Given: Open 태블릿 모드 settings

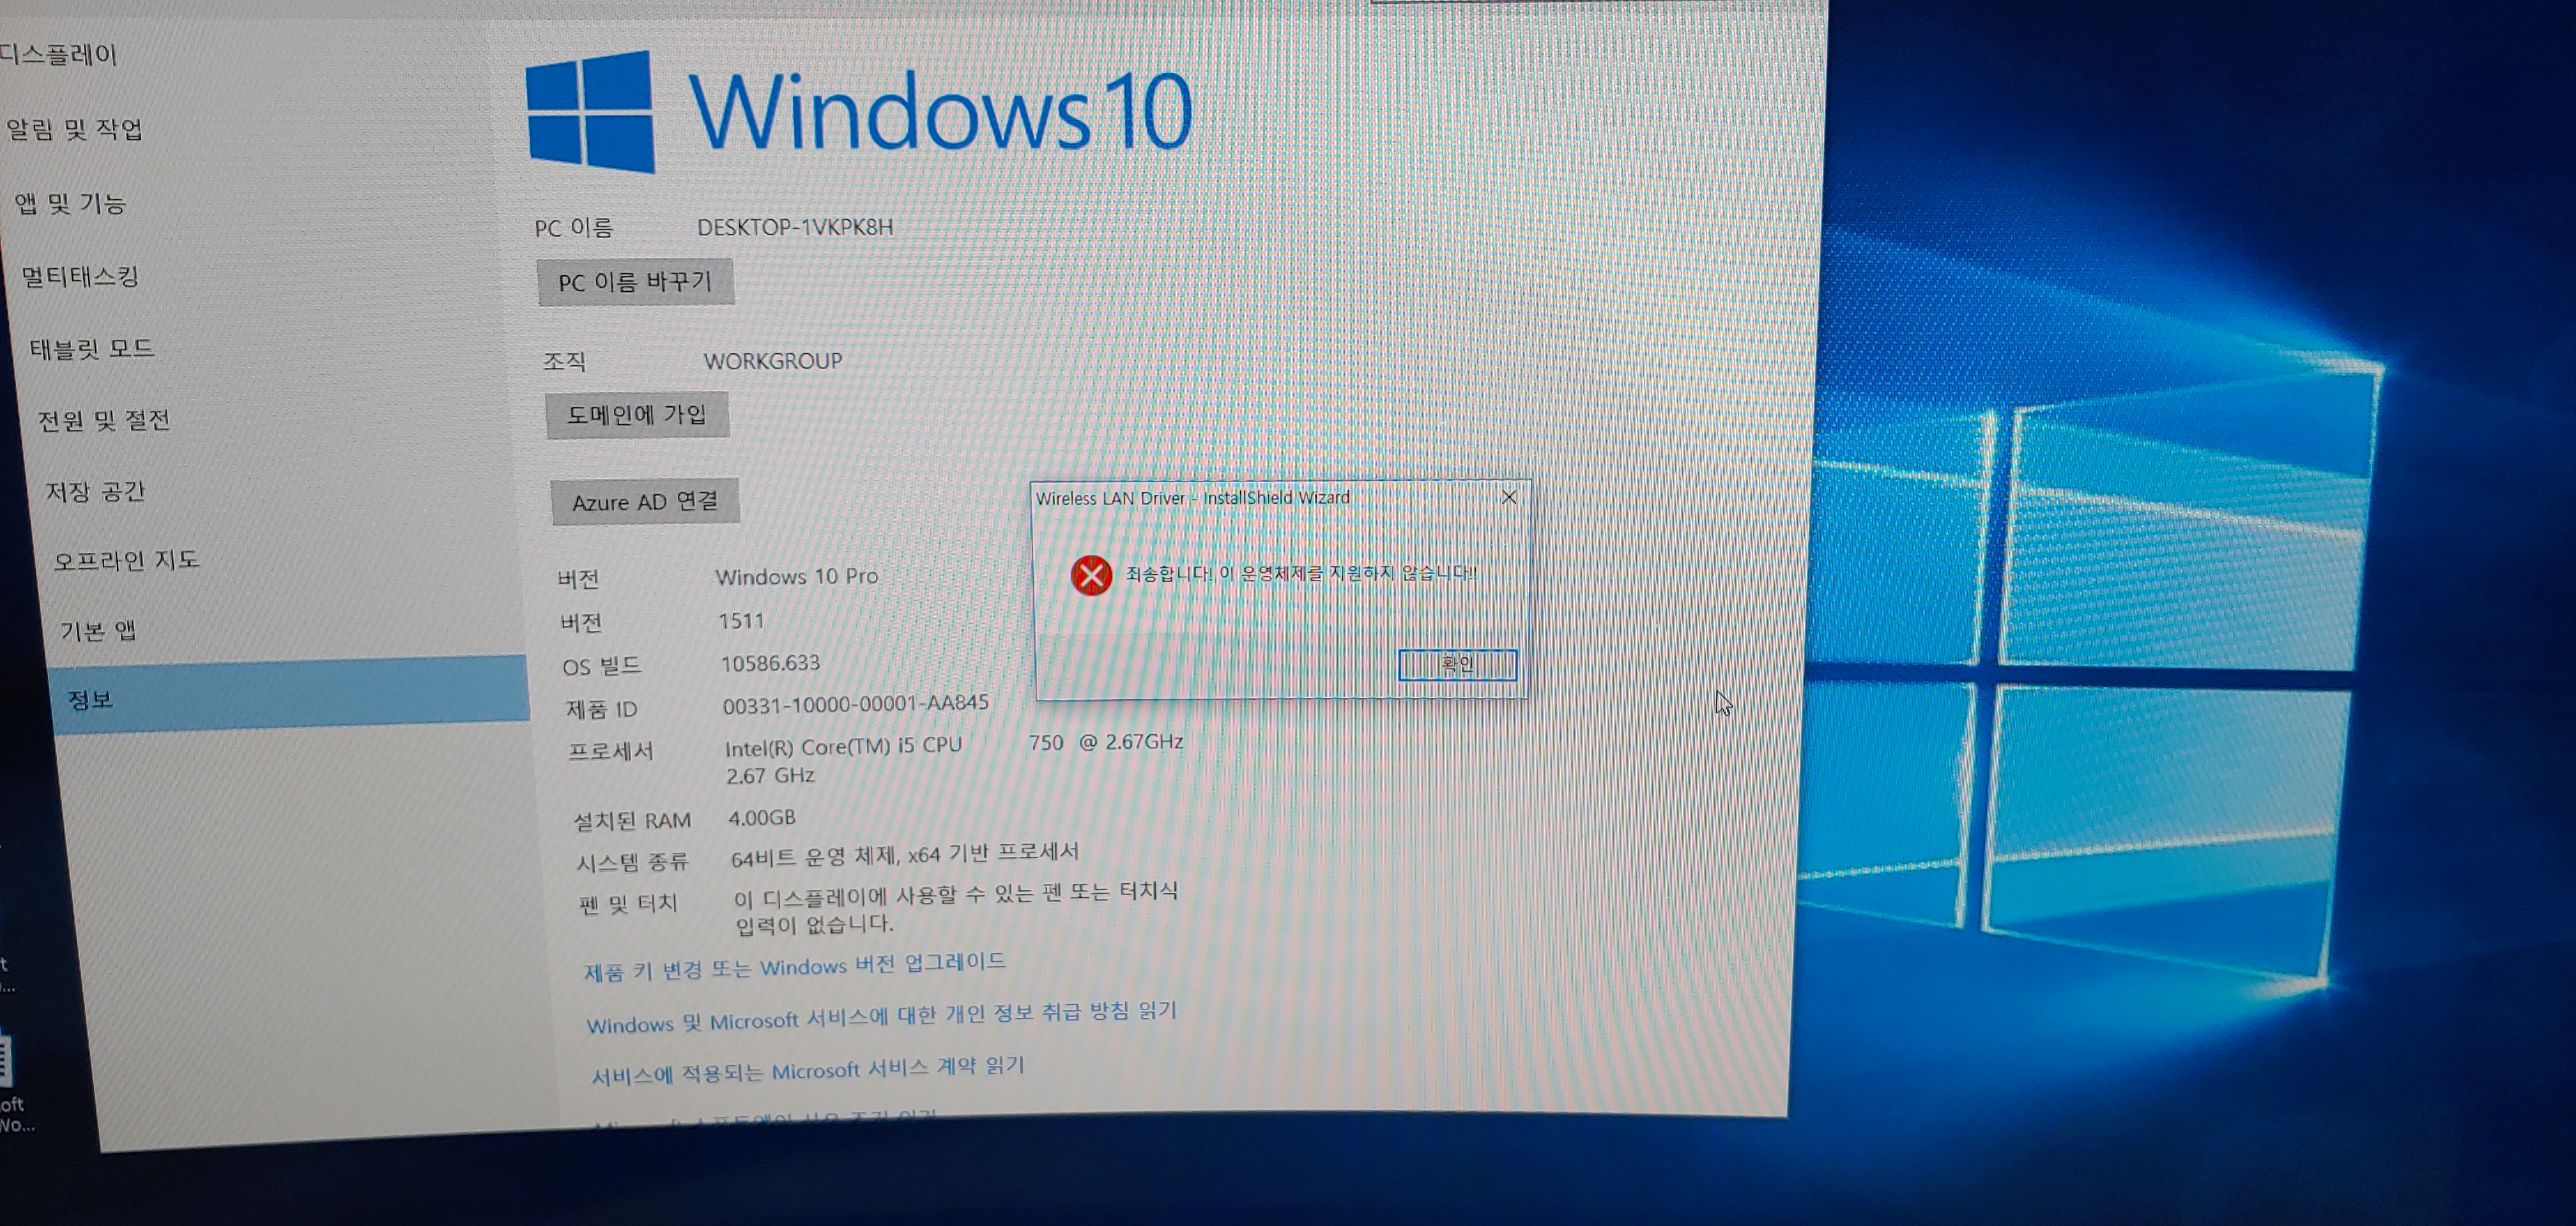Looking at the screenshot, I should point(92,349).
